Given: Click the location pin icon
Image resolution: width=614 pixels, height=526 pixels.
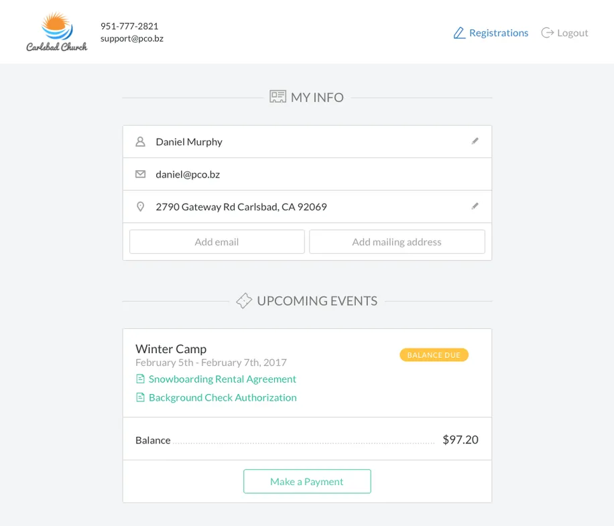Looking at the screenshot, I should click(x=140, y=207).
